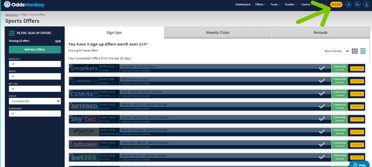
Task: Open the chat messages icon
Action: [x=357, y=4]
